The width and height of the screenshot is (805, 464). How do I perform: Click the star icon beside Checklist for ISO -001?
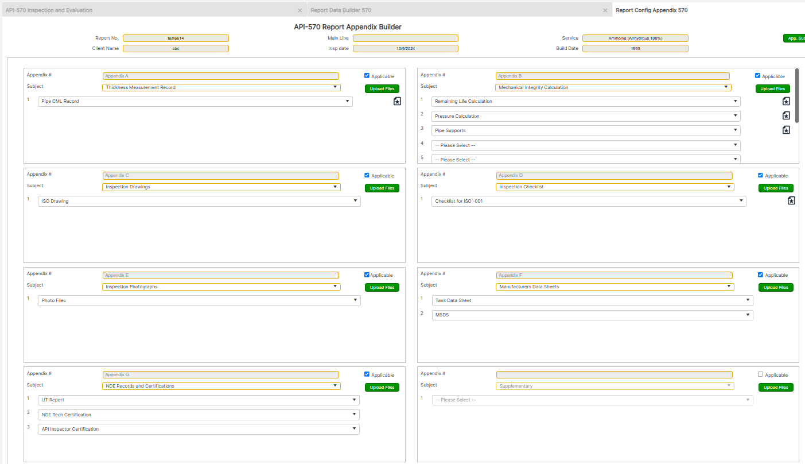[x=791, y=200]
